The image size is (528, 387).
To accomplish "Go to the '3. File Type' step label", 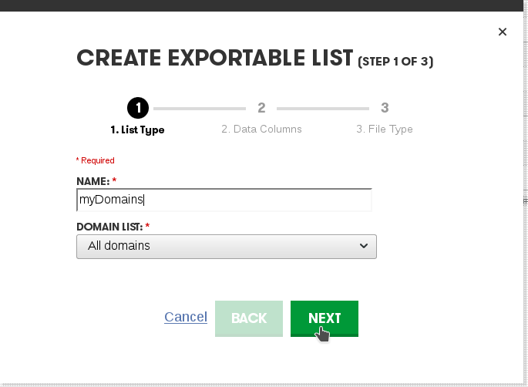I will coord(385,129).
